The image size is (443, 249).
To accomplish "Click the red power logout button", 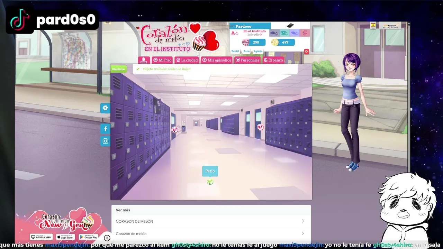I will pyautogui.click(x=306, y=52).
